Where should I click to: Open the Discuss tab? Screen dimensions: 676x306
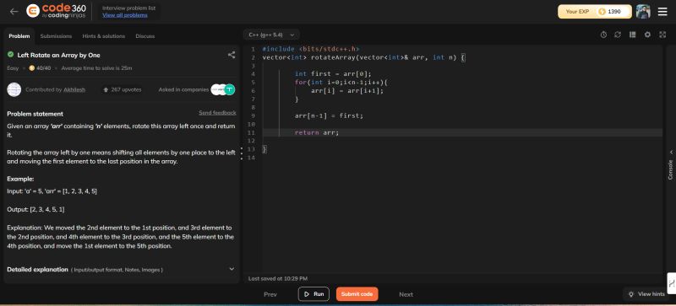click(144, 36)
